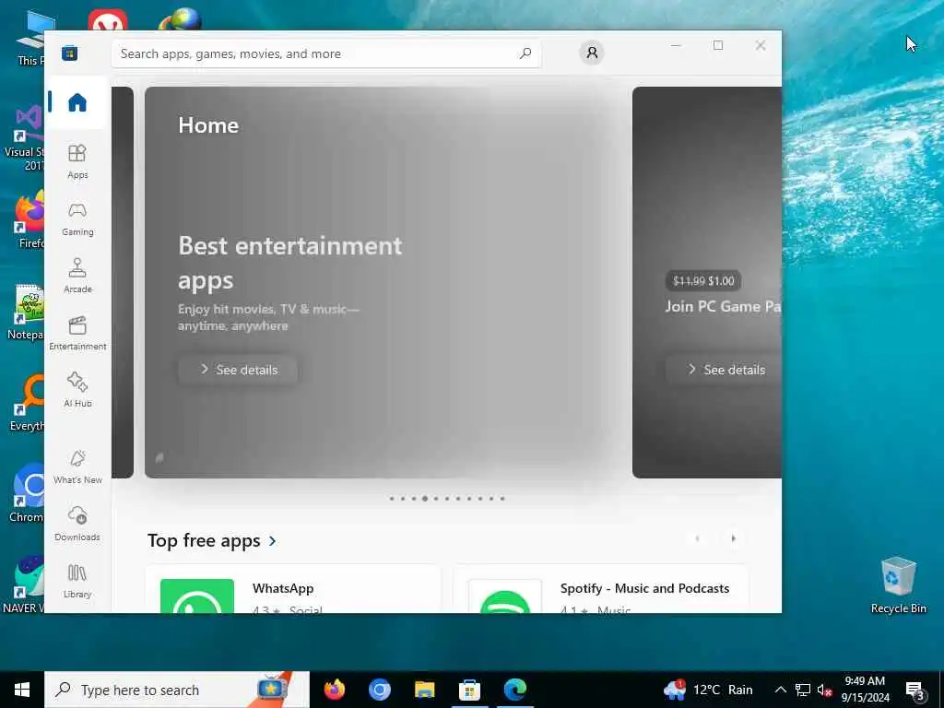
Task: Maximize the Microsoft Store window
Action: 718,45
